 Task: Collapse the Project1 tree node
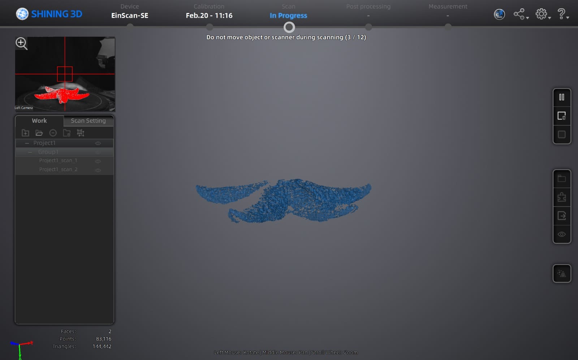click(27, 143)
